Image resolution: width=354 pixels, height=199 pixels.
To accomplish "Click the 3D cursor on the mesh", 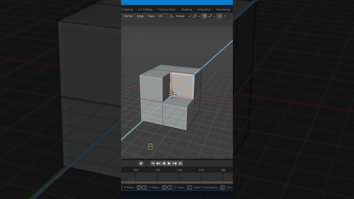I will pyautogui.click(x=172, y=94).
